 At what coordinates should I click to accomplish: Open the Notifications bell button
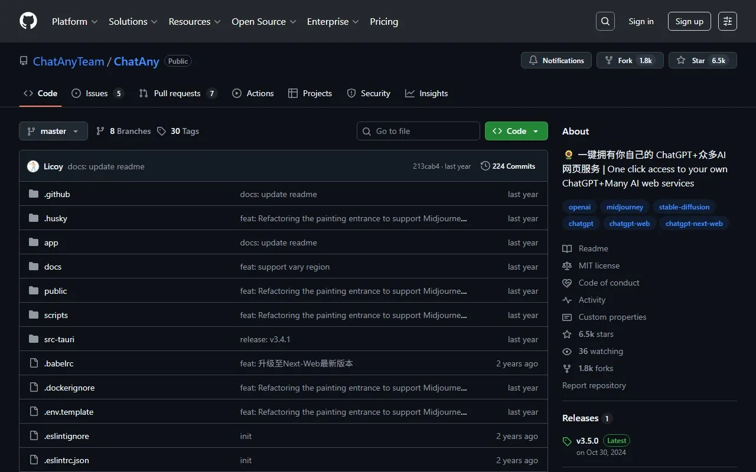[556, 61]
